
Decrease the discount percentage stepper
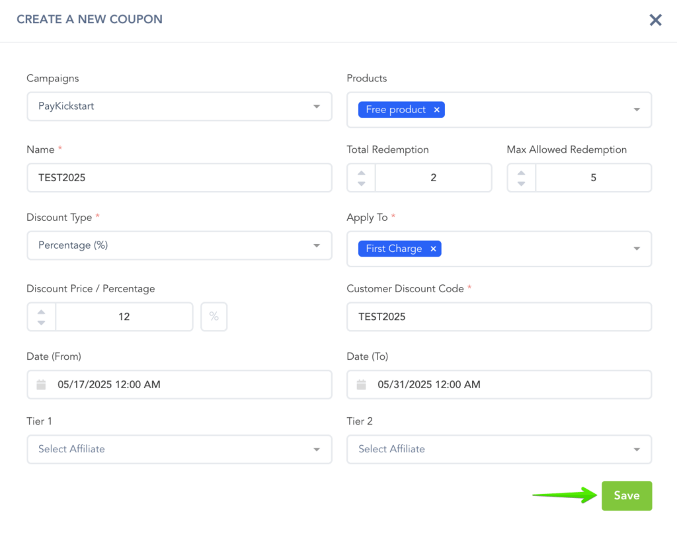42,322
